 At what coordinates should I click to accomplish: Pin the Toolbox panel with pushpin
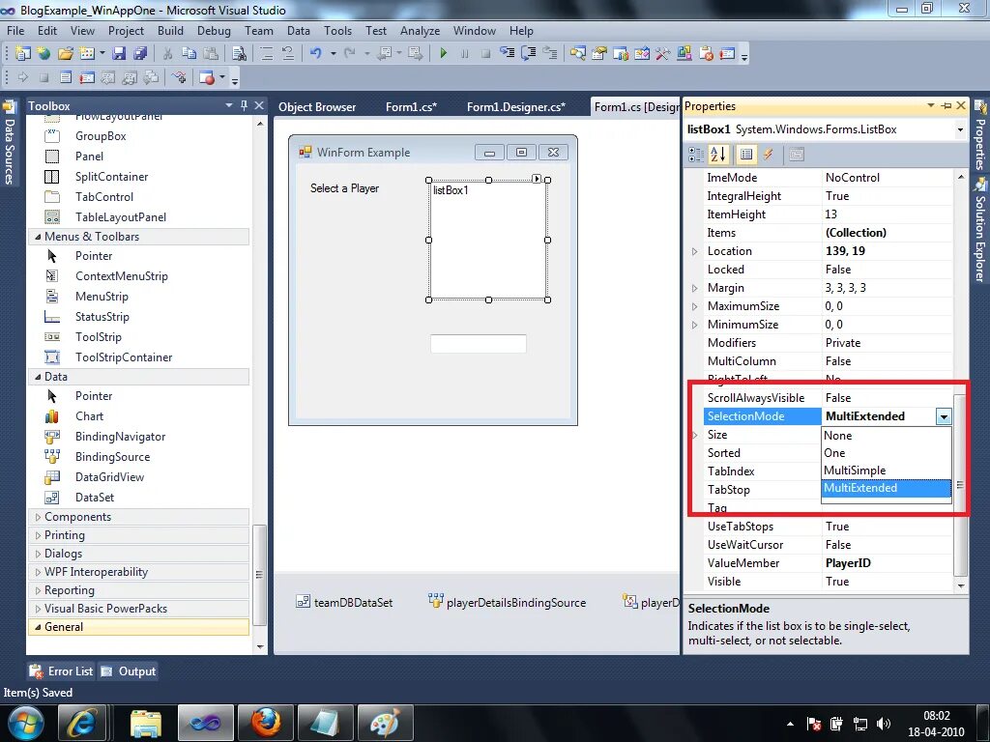tap(245, 106)
